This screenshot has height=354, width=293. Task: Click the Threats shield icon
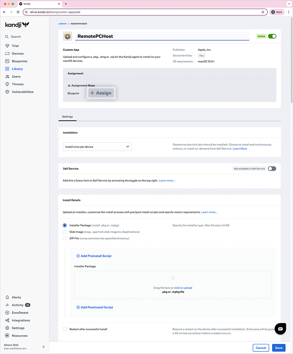click(7, 84)
